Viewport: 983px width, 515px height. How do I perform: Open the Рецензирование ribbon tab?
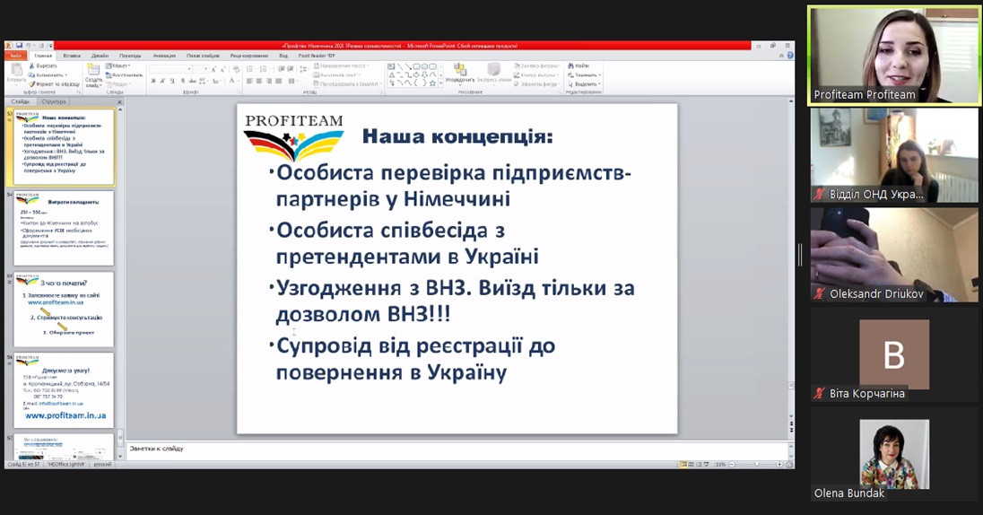[248, 56]
